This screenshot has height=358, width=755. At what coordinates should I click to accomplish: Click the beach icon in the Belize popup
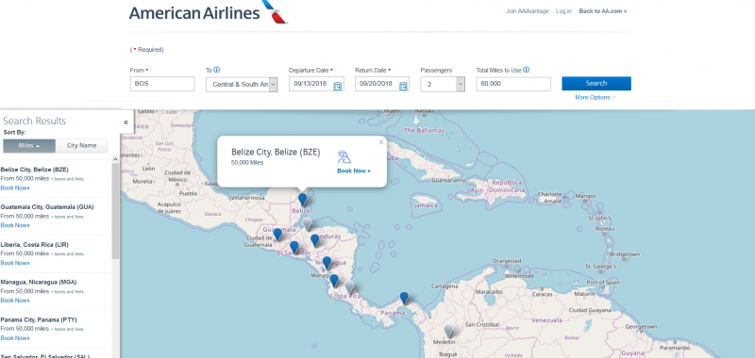[344, 156]
